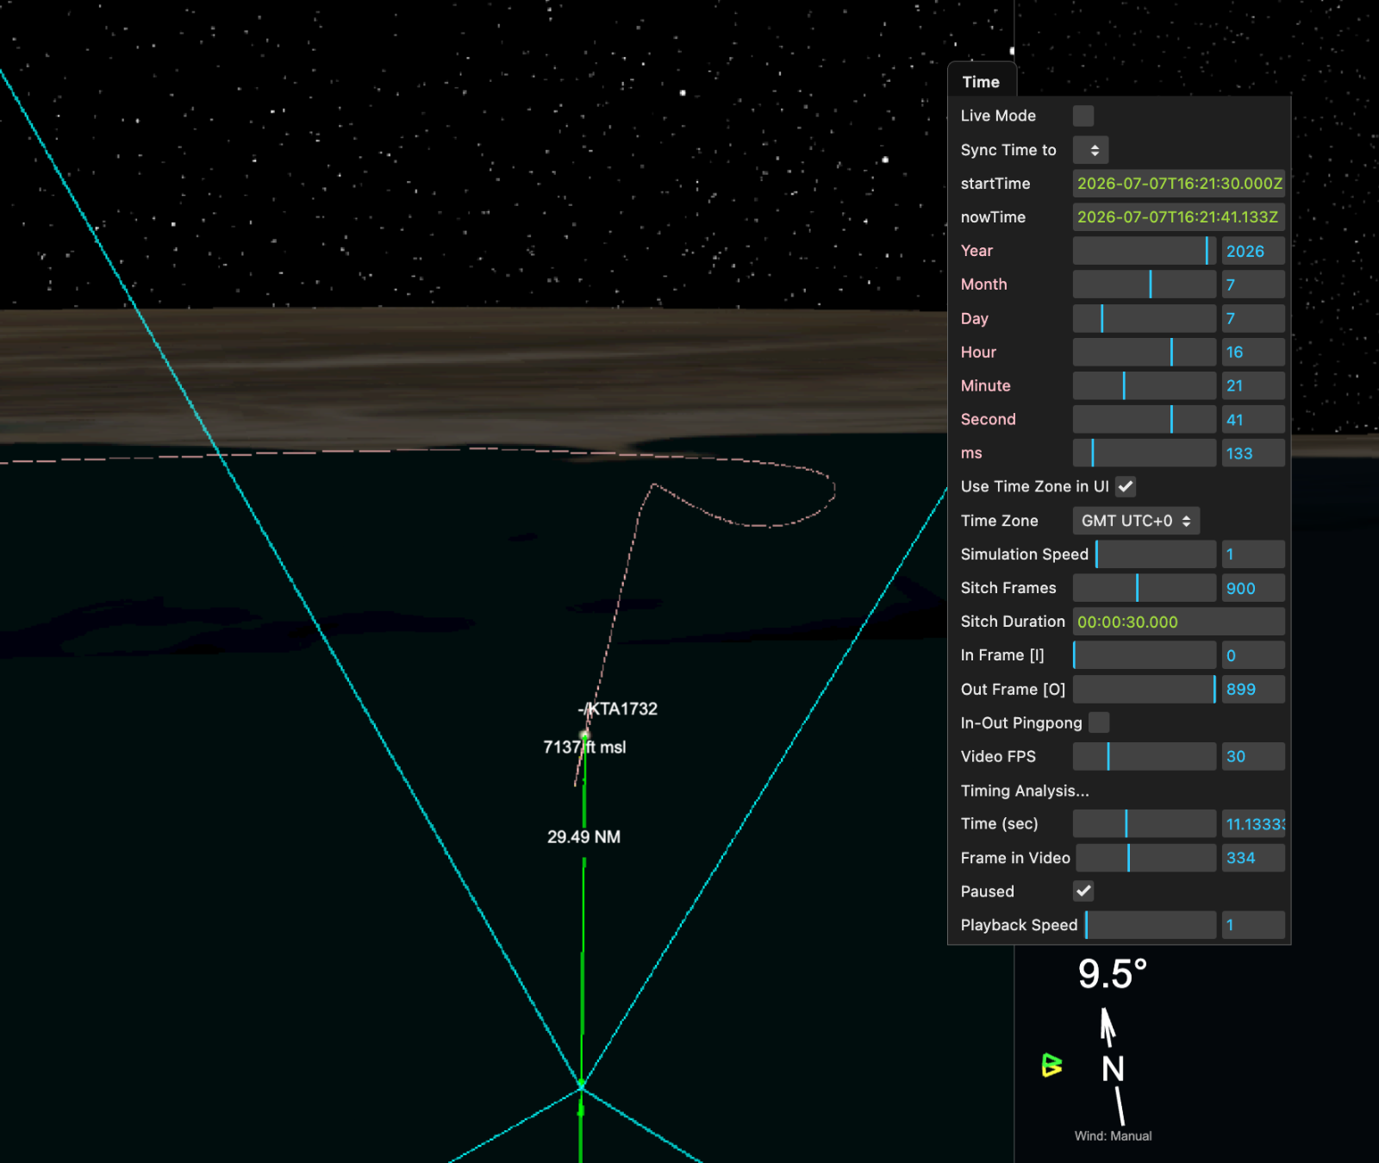Click the ms value 133
This screenshot has height=1163, width=1379.
1253,453
